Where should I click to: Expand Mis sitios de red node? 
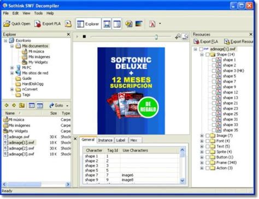[x=12, y=73]
